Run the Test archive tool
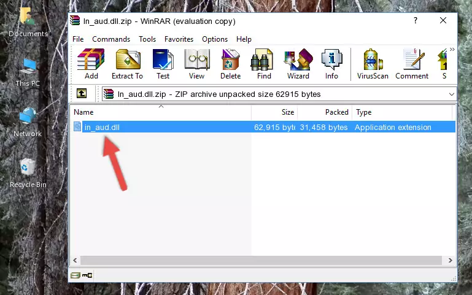The width and height of the screenshot is (472, 295). [163, 64]
